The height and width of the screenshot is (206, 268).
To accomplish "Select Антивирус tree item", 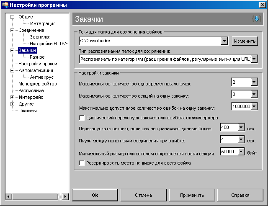I will [x=42, y=77].
